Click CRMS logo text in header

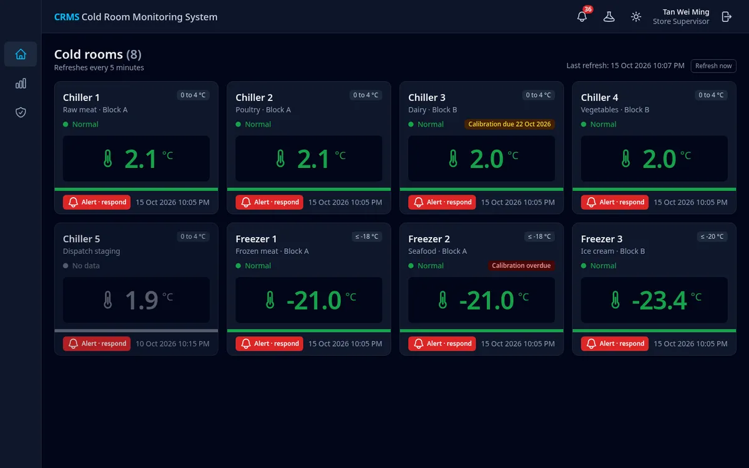[x=67, y=17]
